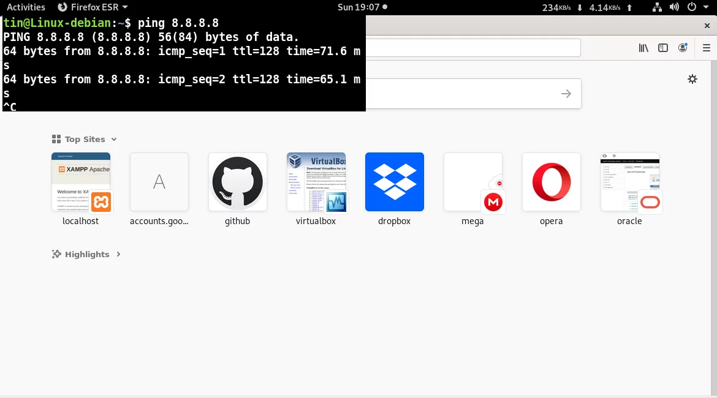Screen dimensions: 717x398
Task: Click the ^C line in the terminal
Action: pos(10,107)
